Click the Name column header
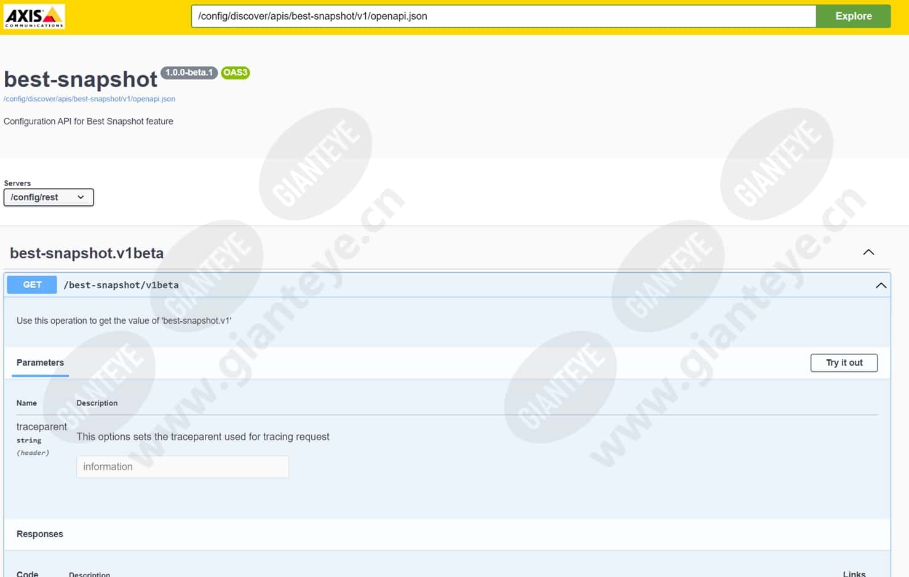This screenshot has height=577, width=909. (x=26, y=403)
